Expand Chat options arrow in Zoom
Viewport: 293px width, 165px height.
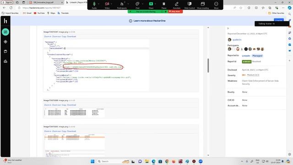tap(142, 4)
